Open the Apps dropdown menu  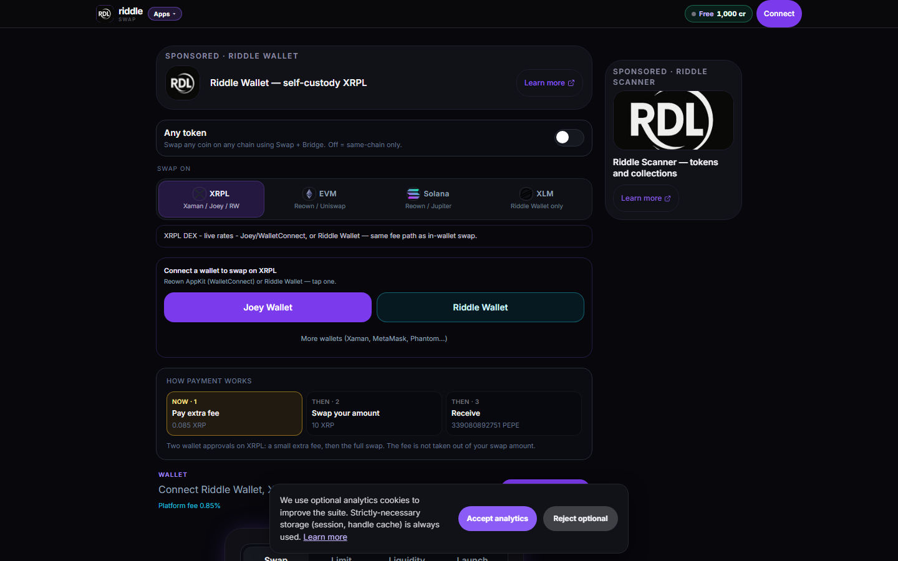tap(165, 14)
